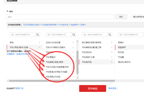144x95 pixels.
Task: Click second column name filter input
Action: pyautogui.click(x=59, y=35)
